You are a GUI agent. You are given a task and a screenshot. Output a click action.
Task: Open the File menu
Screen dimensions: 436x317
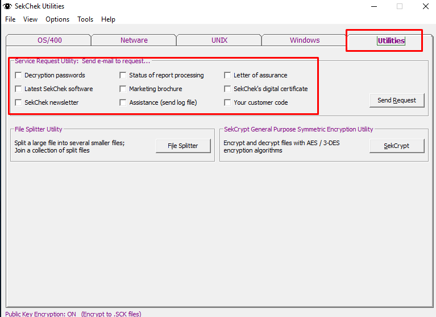[x=10, y=19]
